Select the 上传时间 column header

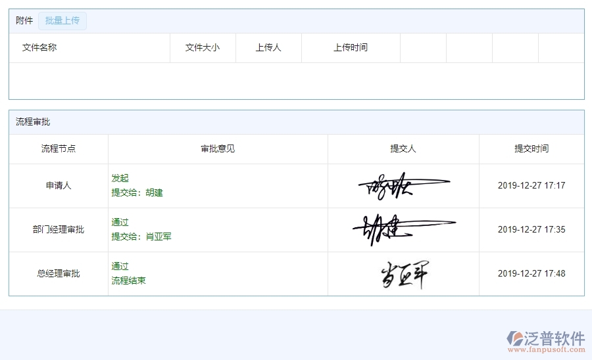[x=351, y=48]
